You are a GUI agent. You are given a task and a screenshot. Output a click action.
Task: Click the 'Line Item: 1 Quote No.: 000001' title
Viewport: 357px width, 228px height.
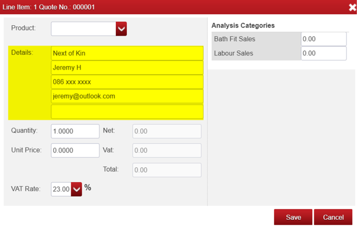coord(48,7)
